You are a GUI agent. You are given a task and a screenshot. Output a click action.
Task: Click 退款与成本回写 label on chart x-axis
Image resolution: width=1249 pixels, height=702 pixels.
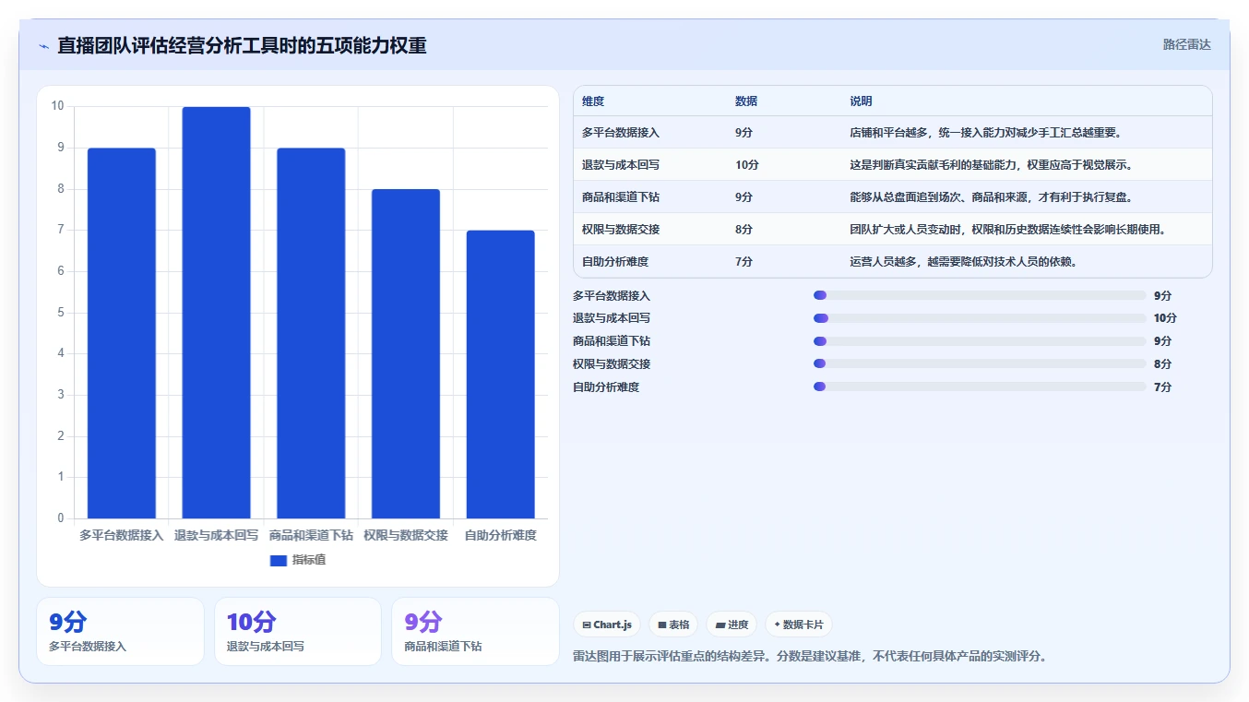point(216,535)
